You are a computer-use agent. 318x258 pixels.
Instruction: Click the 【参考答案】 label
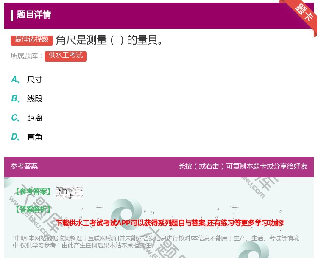tap(33, 191)
